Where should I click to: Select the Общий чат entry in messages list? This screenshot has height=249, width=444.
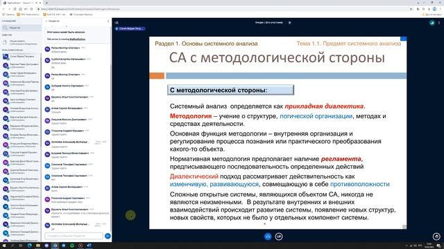tap(22, 28)
